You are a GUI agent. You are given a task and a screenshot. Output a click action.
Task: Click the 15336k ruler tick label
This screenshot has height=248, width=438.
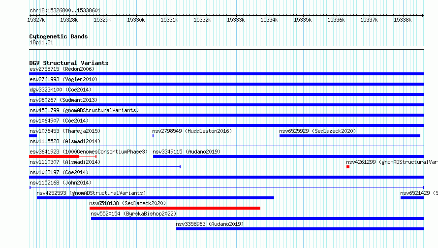(336, 20)
